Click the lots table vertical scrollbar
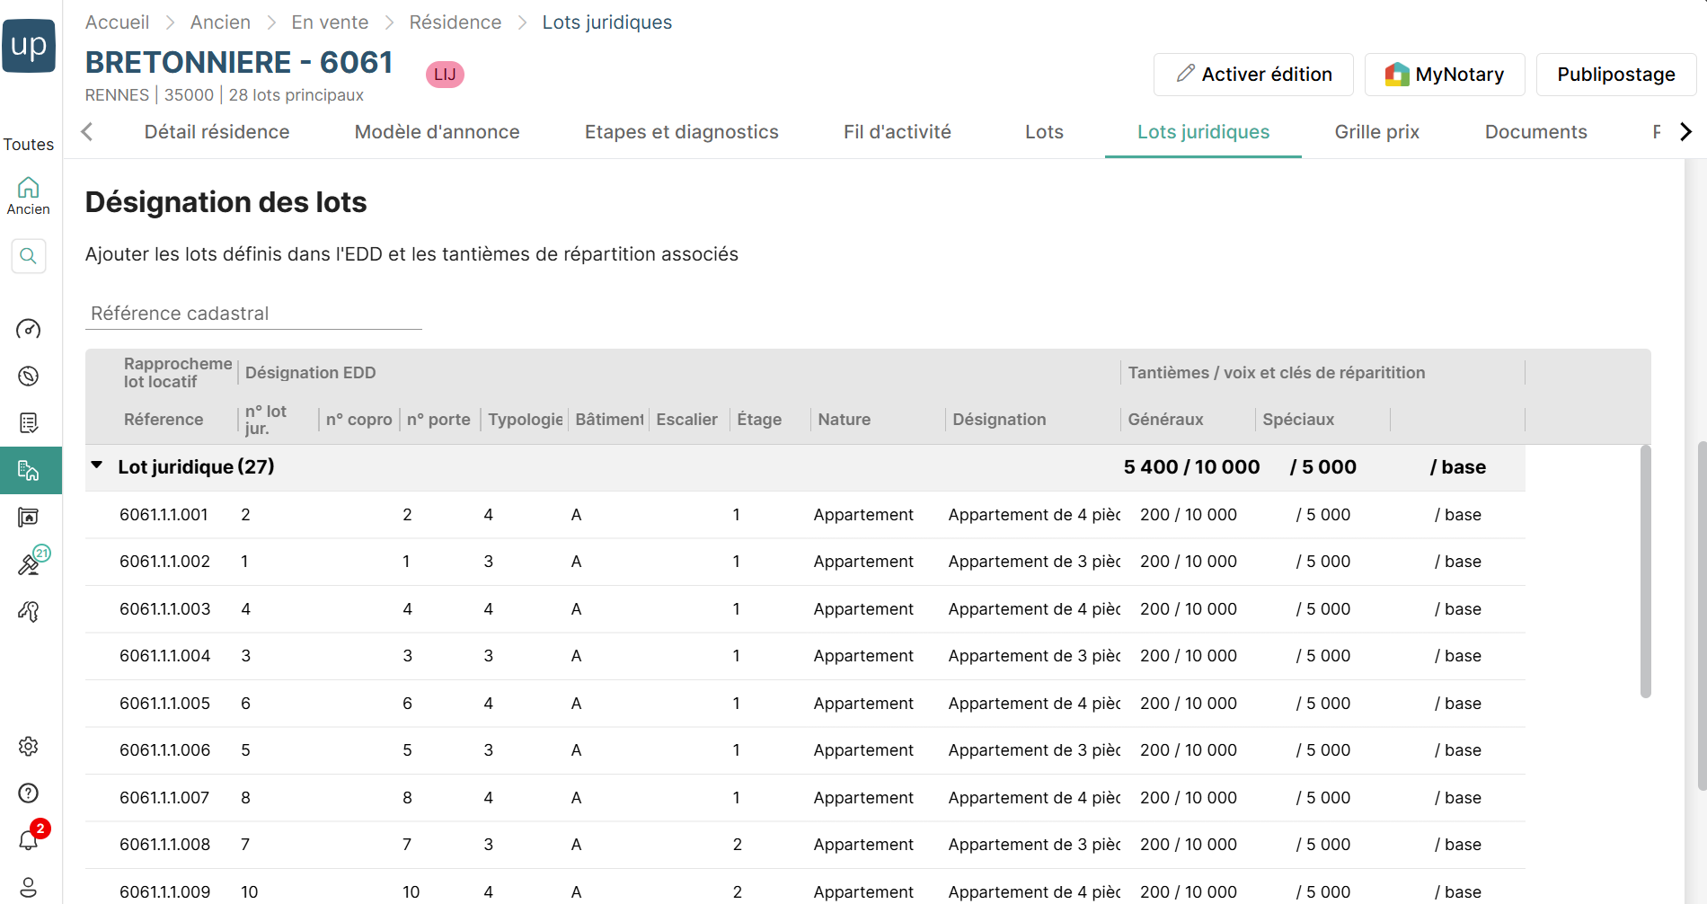Viewport: 1707px width, 904px height. pyautogui.click(x=1645, y=572)
